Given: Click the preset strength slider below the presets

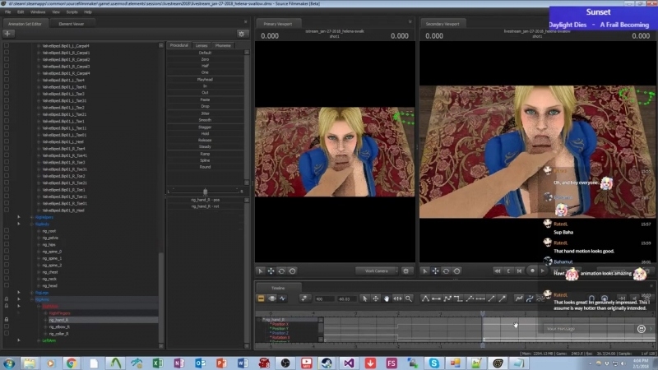Looking at the screenshot, I should pyautogui.click(x=205, y=192).
